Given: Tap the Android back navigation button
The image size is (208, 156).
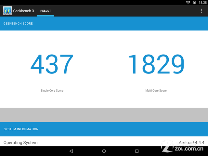Looking at the screenshot, I should (x=71, y=151).
